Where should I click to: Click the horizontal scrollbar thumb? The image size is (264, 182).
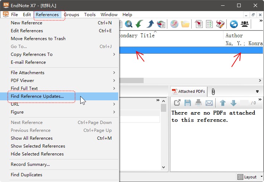tap(131, 81)
